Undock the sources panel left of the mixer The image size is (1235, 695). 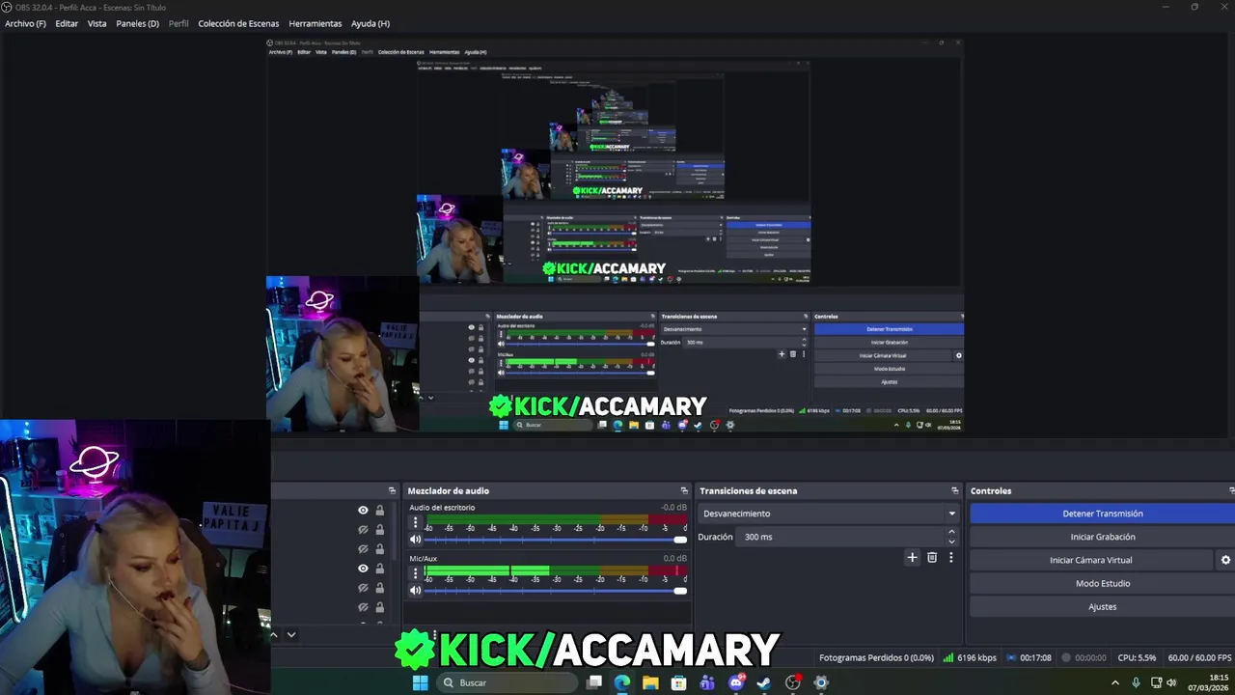pos(392,490)
